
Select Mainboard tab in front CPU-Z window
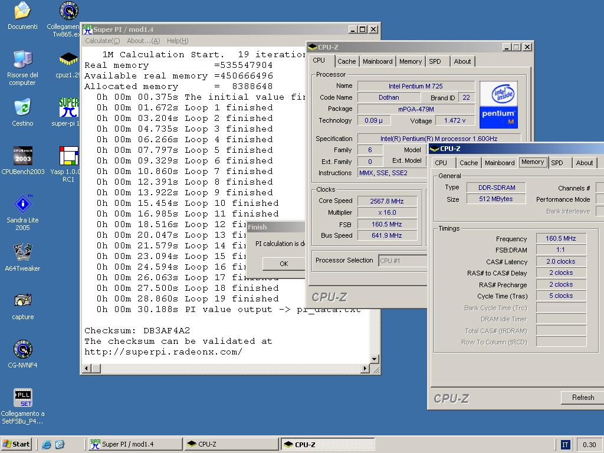click(500, 163)
